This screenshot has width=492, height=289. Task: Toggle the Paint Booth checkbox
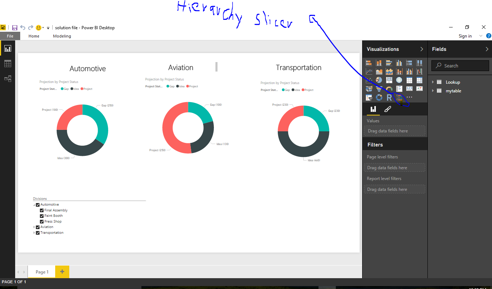click(42, 216)
